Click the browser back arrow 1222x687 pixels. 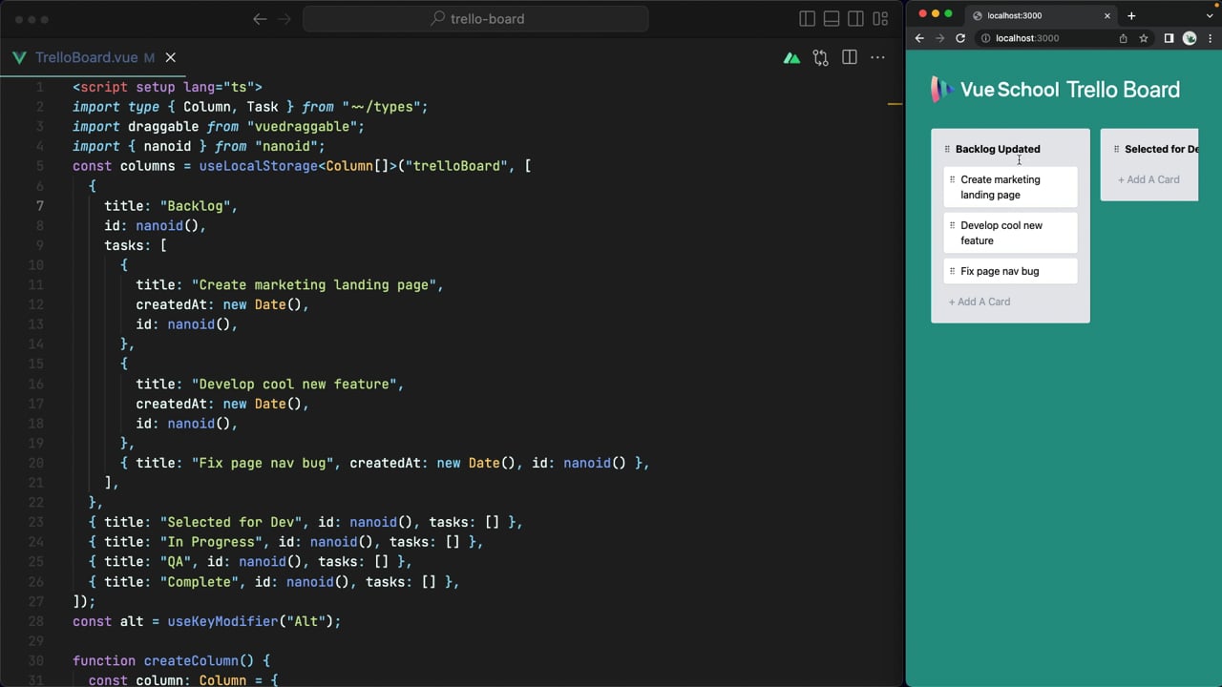(919, 38)
